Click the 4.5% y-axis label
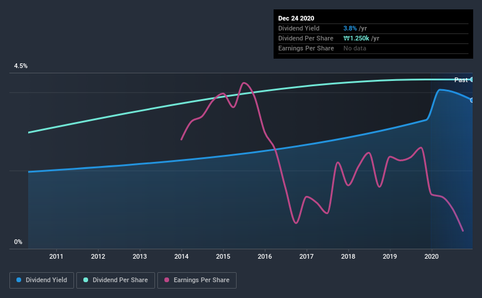The height and width of the screenshot is (298, 482). pyautogui.click(x=21, y=66)
